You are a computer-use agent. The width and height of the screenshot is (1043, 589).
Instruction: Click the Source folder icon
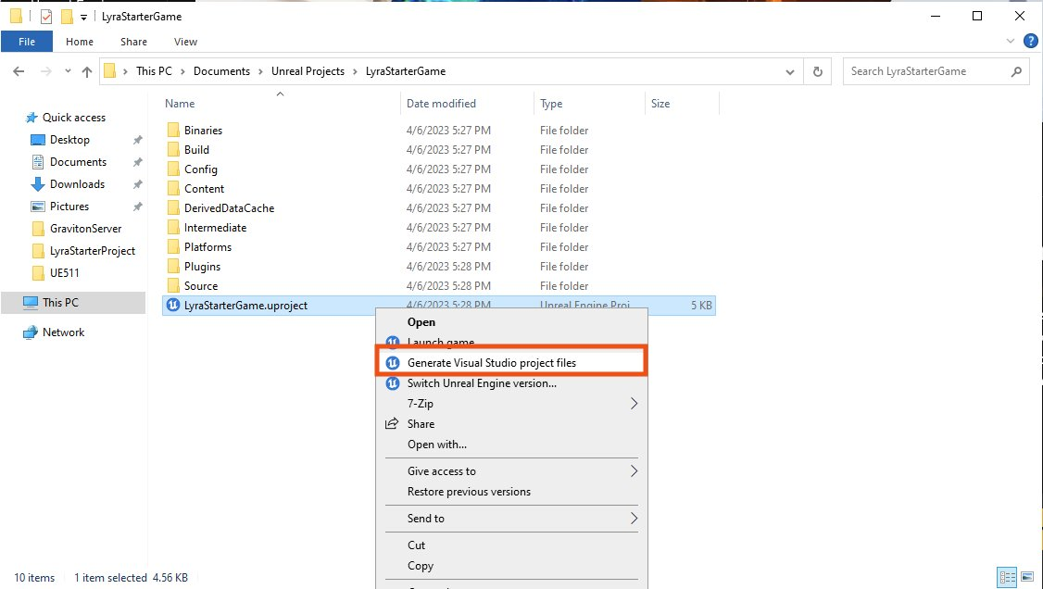tap(173, 286)
